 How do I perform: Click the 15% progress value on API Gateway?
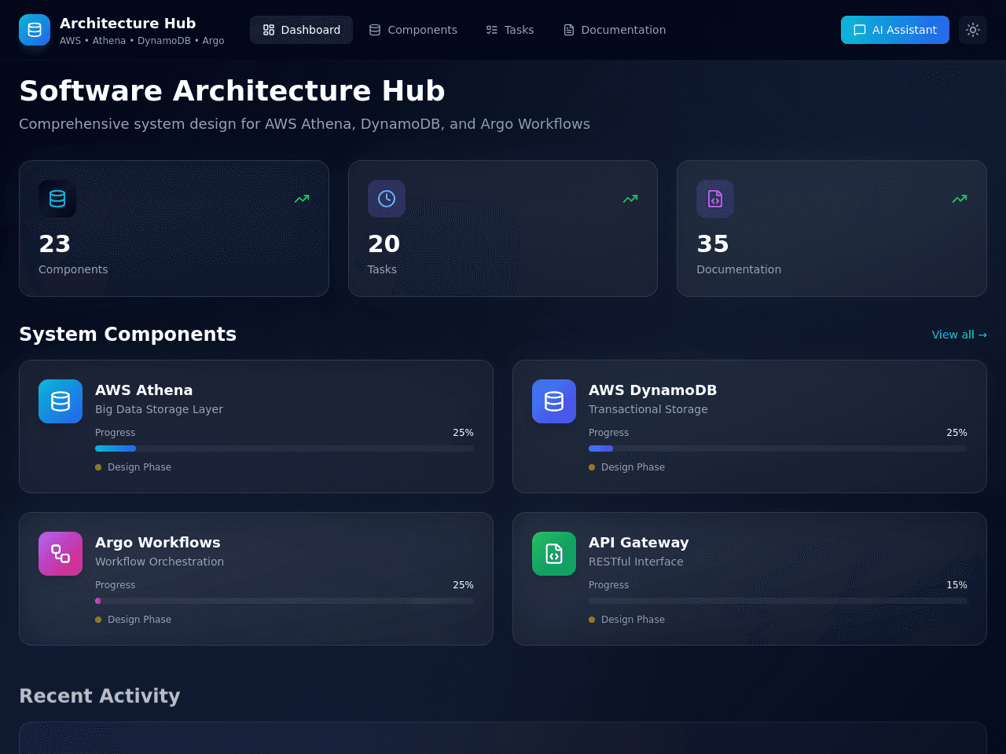[x=956, y=585]
